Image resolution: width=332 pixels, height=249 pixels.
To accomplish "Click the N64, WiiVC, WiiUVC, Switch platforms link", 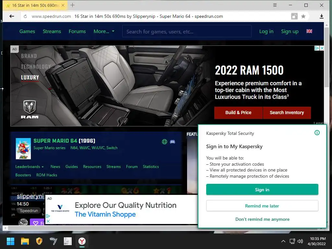I will coord(94,148).
